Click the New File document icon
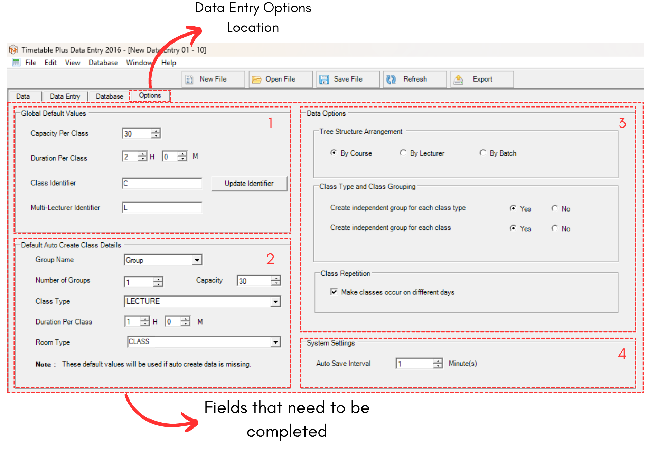 [189, 79]
